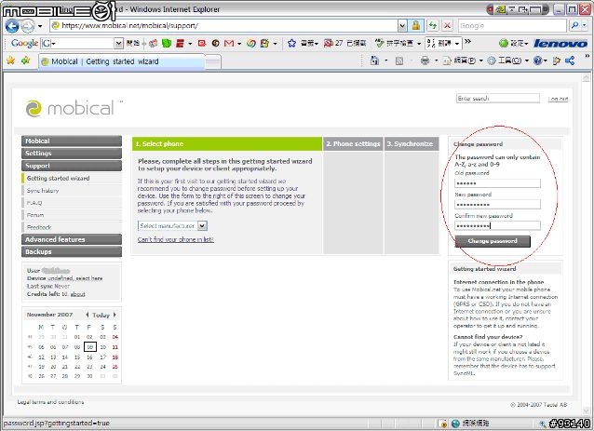Click the mobical logo
594x431 pixels.
(71, 109)
